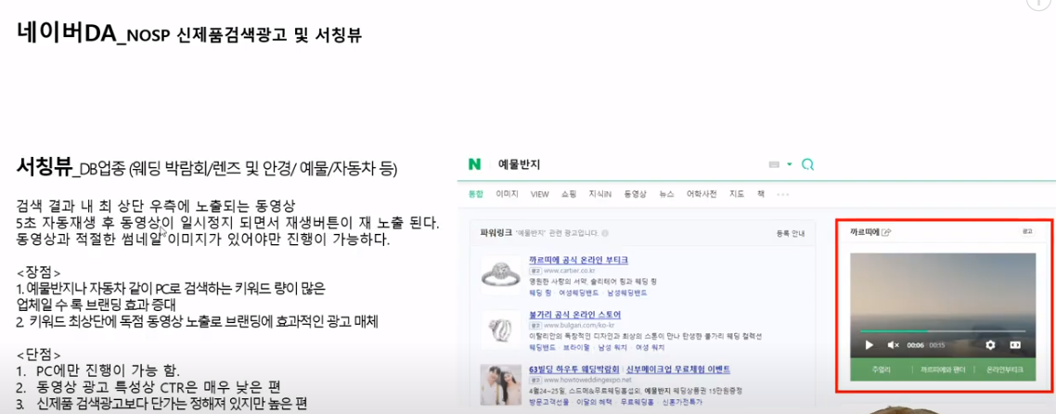Open the on-screen keyboard icon in search bar
The image size is (1056, 414).
tap(774, 164)
